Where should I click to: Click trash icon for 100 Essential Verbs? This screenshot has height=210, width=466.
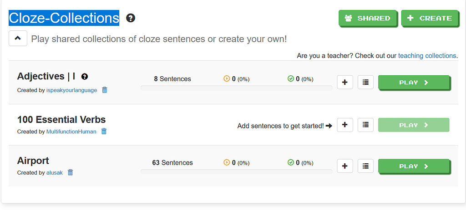104,131
